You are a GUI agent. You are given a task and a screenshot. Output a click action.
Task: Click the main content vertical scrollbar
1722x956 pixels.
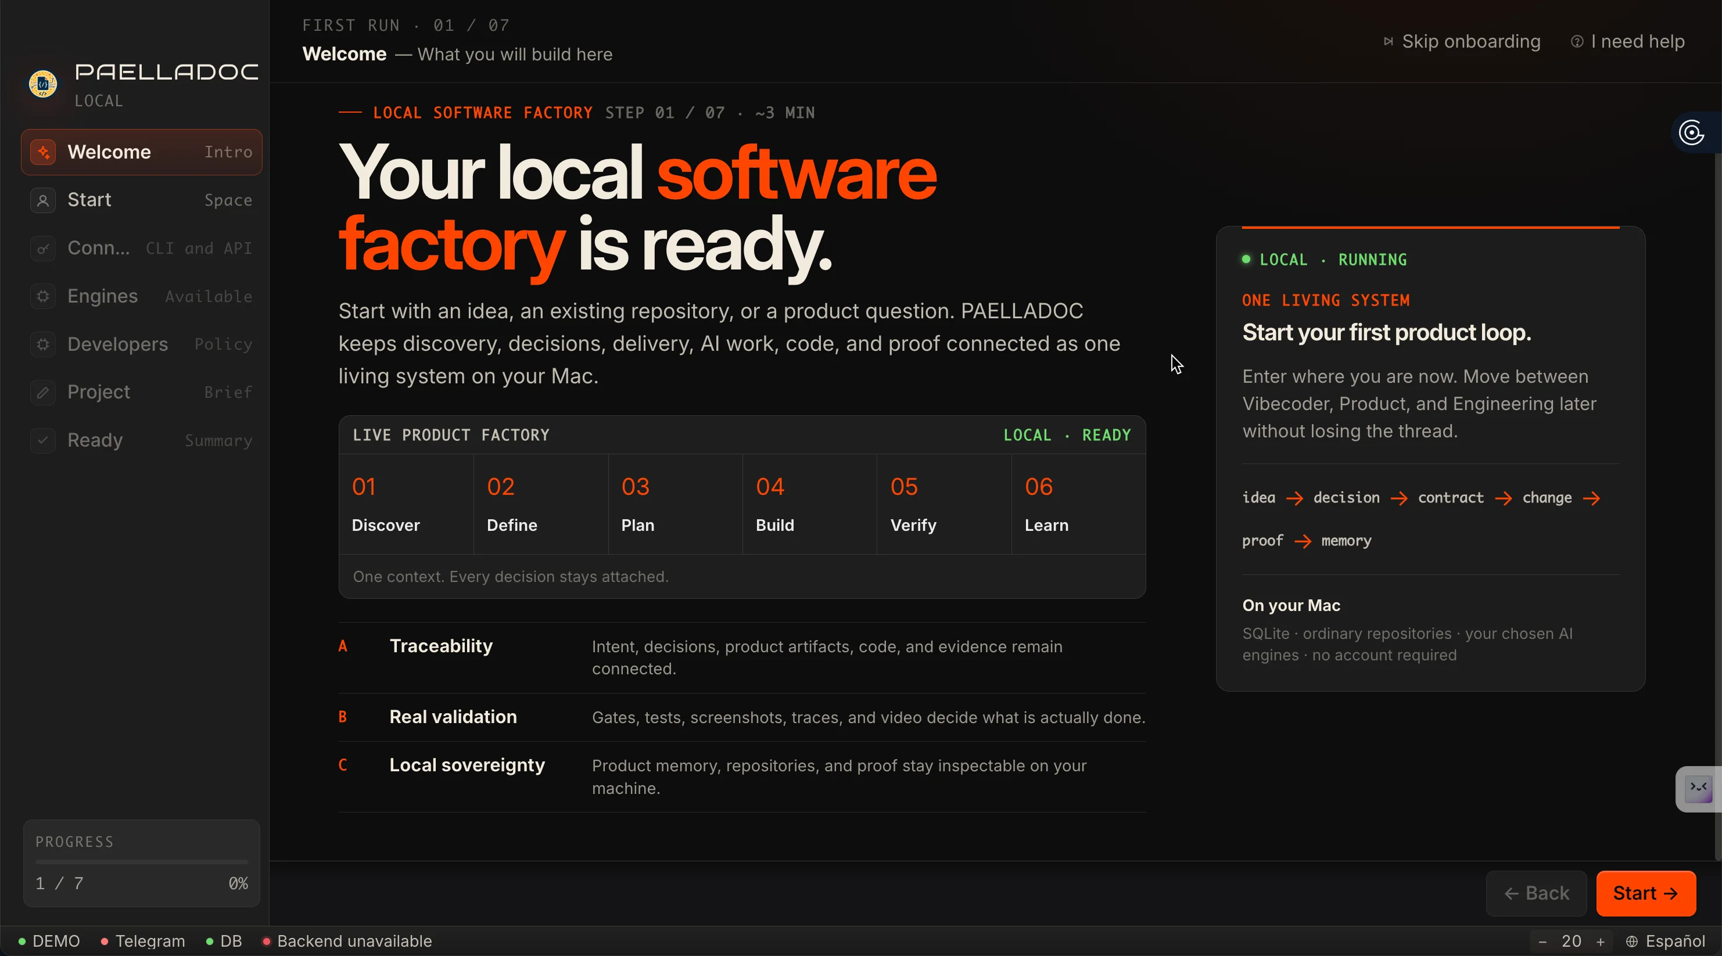[1717, 508]
